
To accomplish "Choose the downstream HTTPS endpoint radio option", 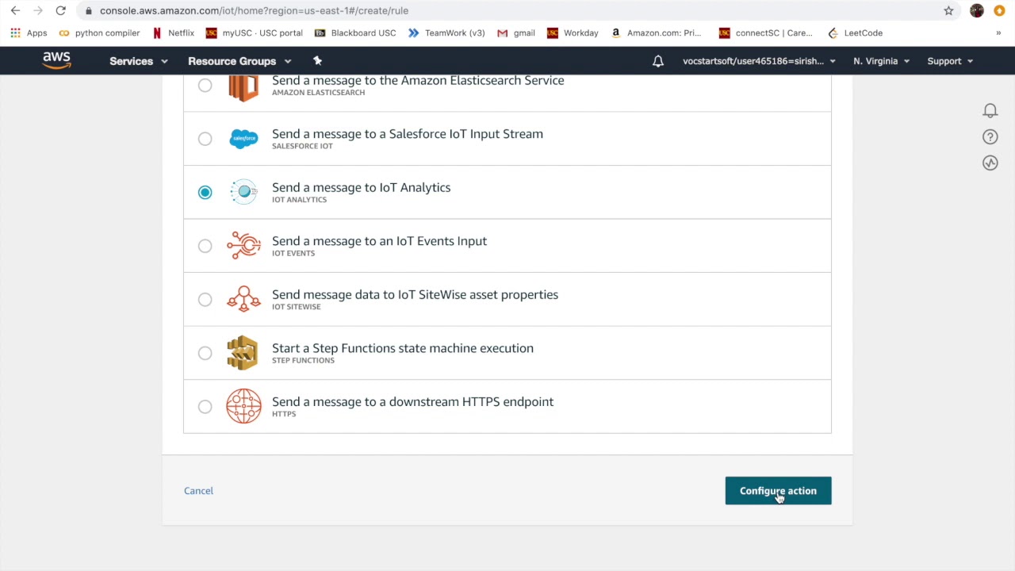I will point(205,407).
